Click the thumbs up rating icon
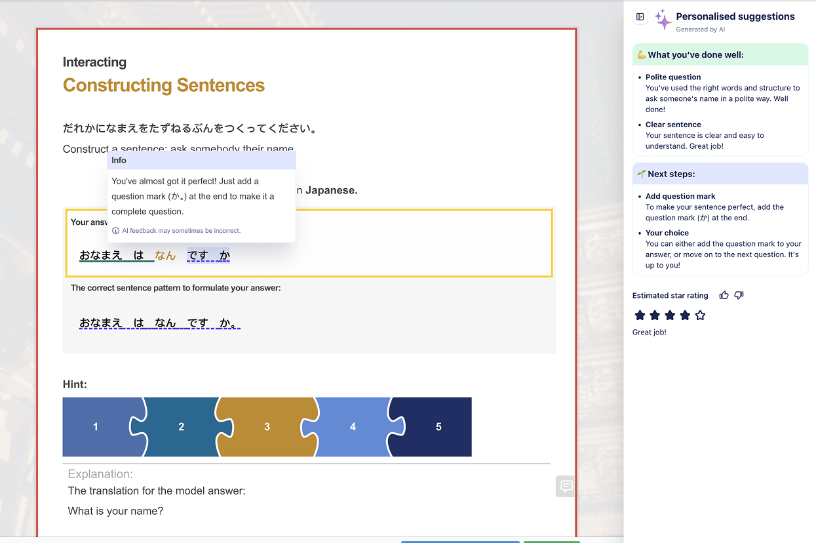 tap(724, 296)
